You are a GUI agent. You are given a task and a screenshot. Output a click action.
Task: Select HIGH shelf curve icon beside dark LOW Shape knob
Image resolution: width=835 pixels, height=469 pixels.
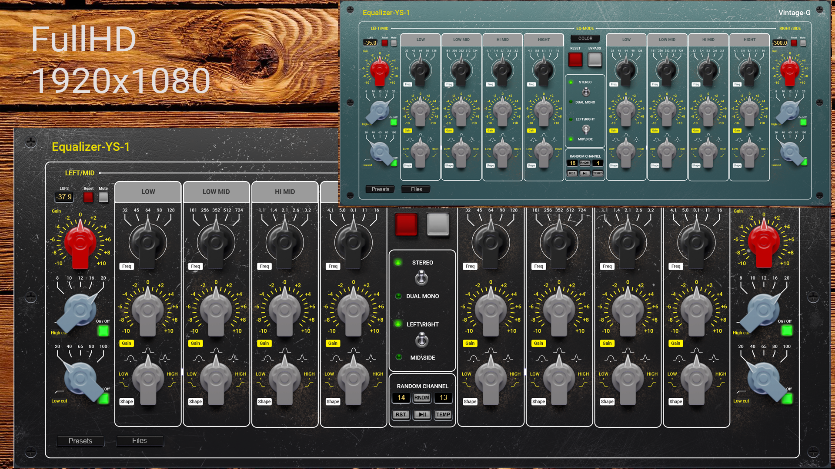[172, 384]
